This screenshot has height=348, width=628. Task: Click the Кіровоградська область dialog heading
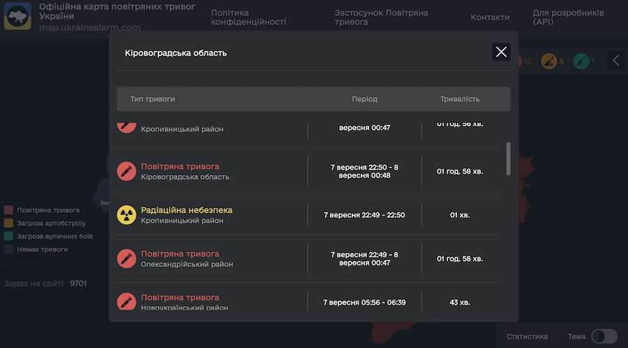[x=176, y=53]
